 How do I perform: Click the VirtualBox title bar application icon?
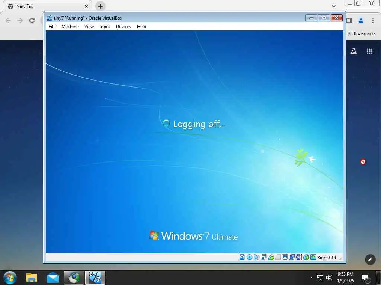(x=49, y=18)
